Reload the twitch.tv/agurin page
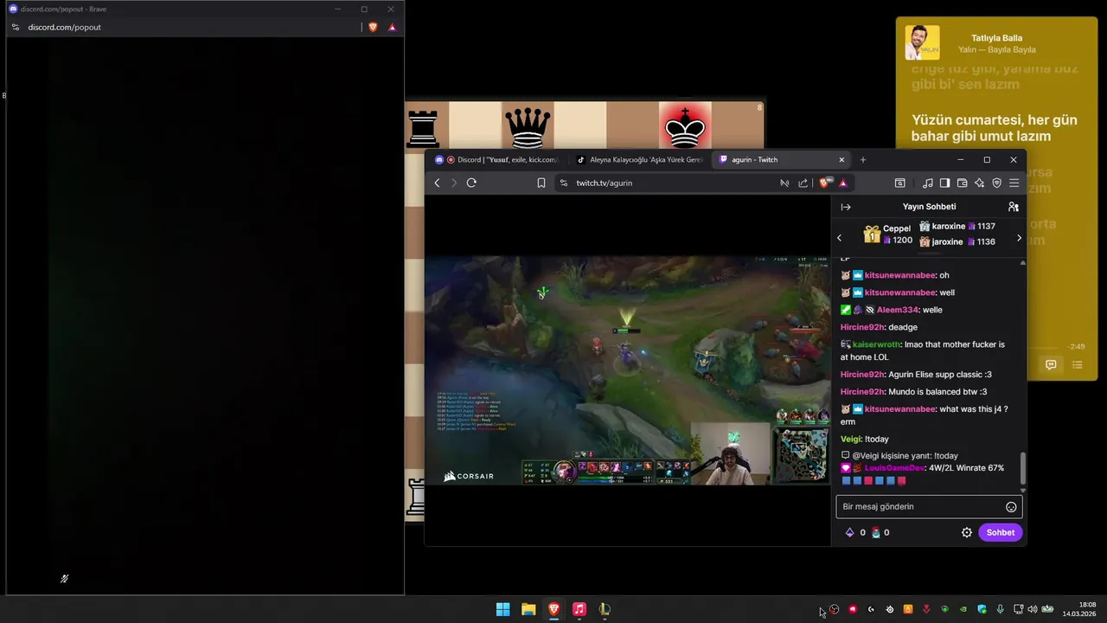 click(x=471, y=183)
